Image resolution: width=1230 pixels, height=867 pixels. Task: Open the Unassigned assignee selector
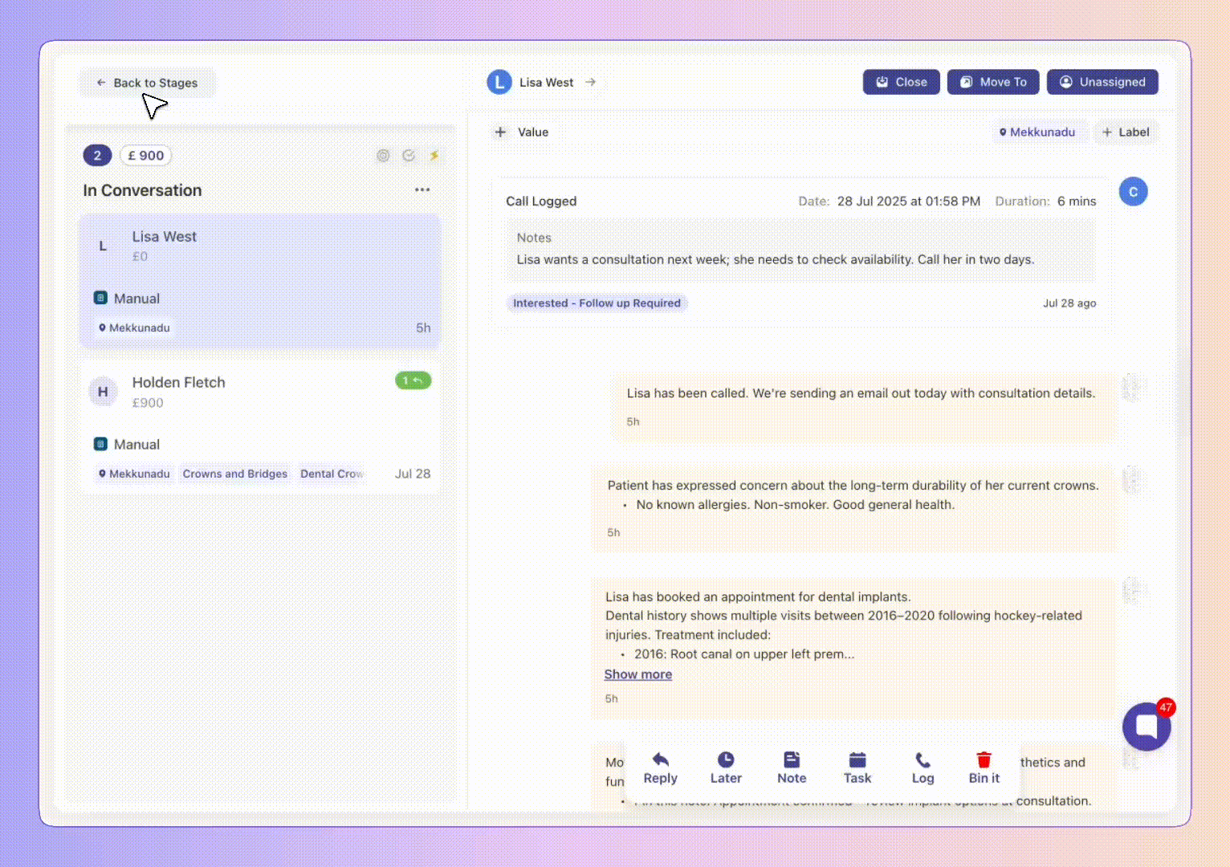(1102, 82)
